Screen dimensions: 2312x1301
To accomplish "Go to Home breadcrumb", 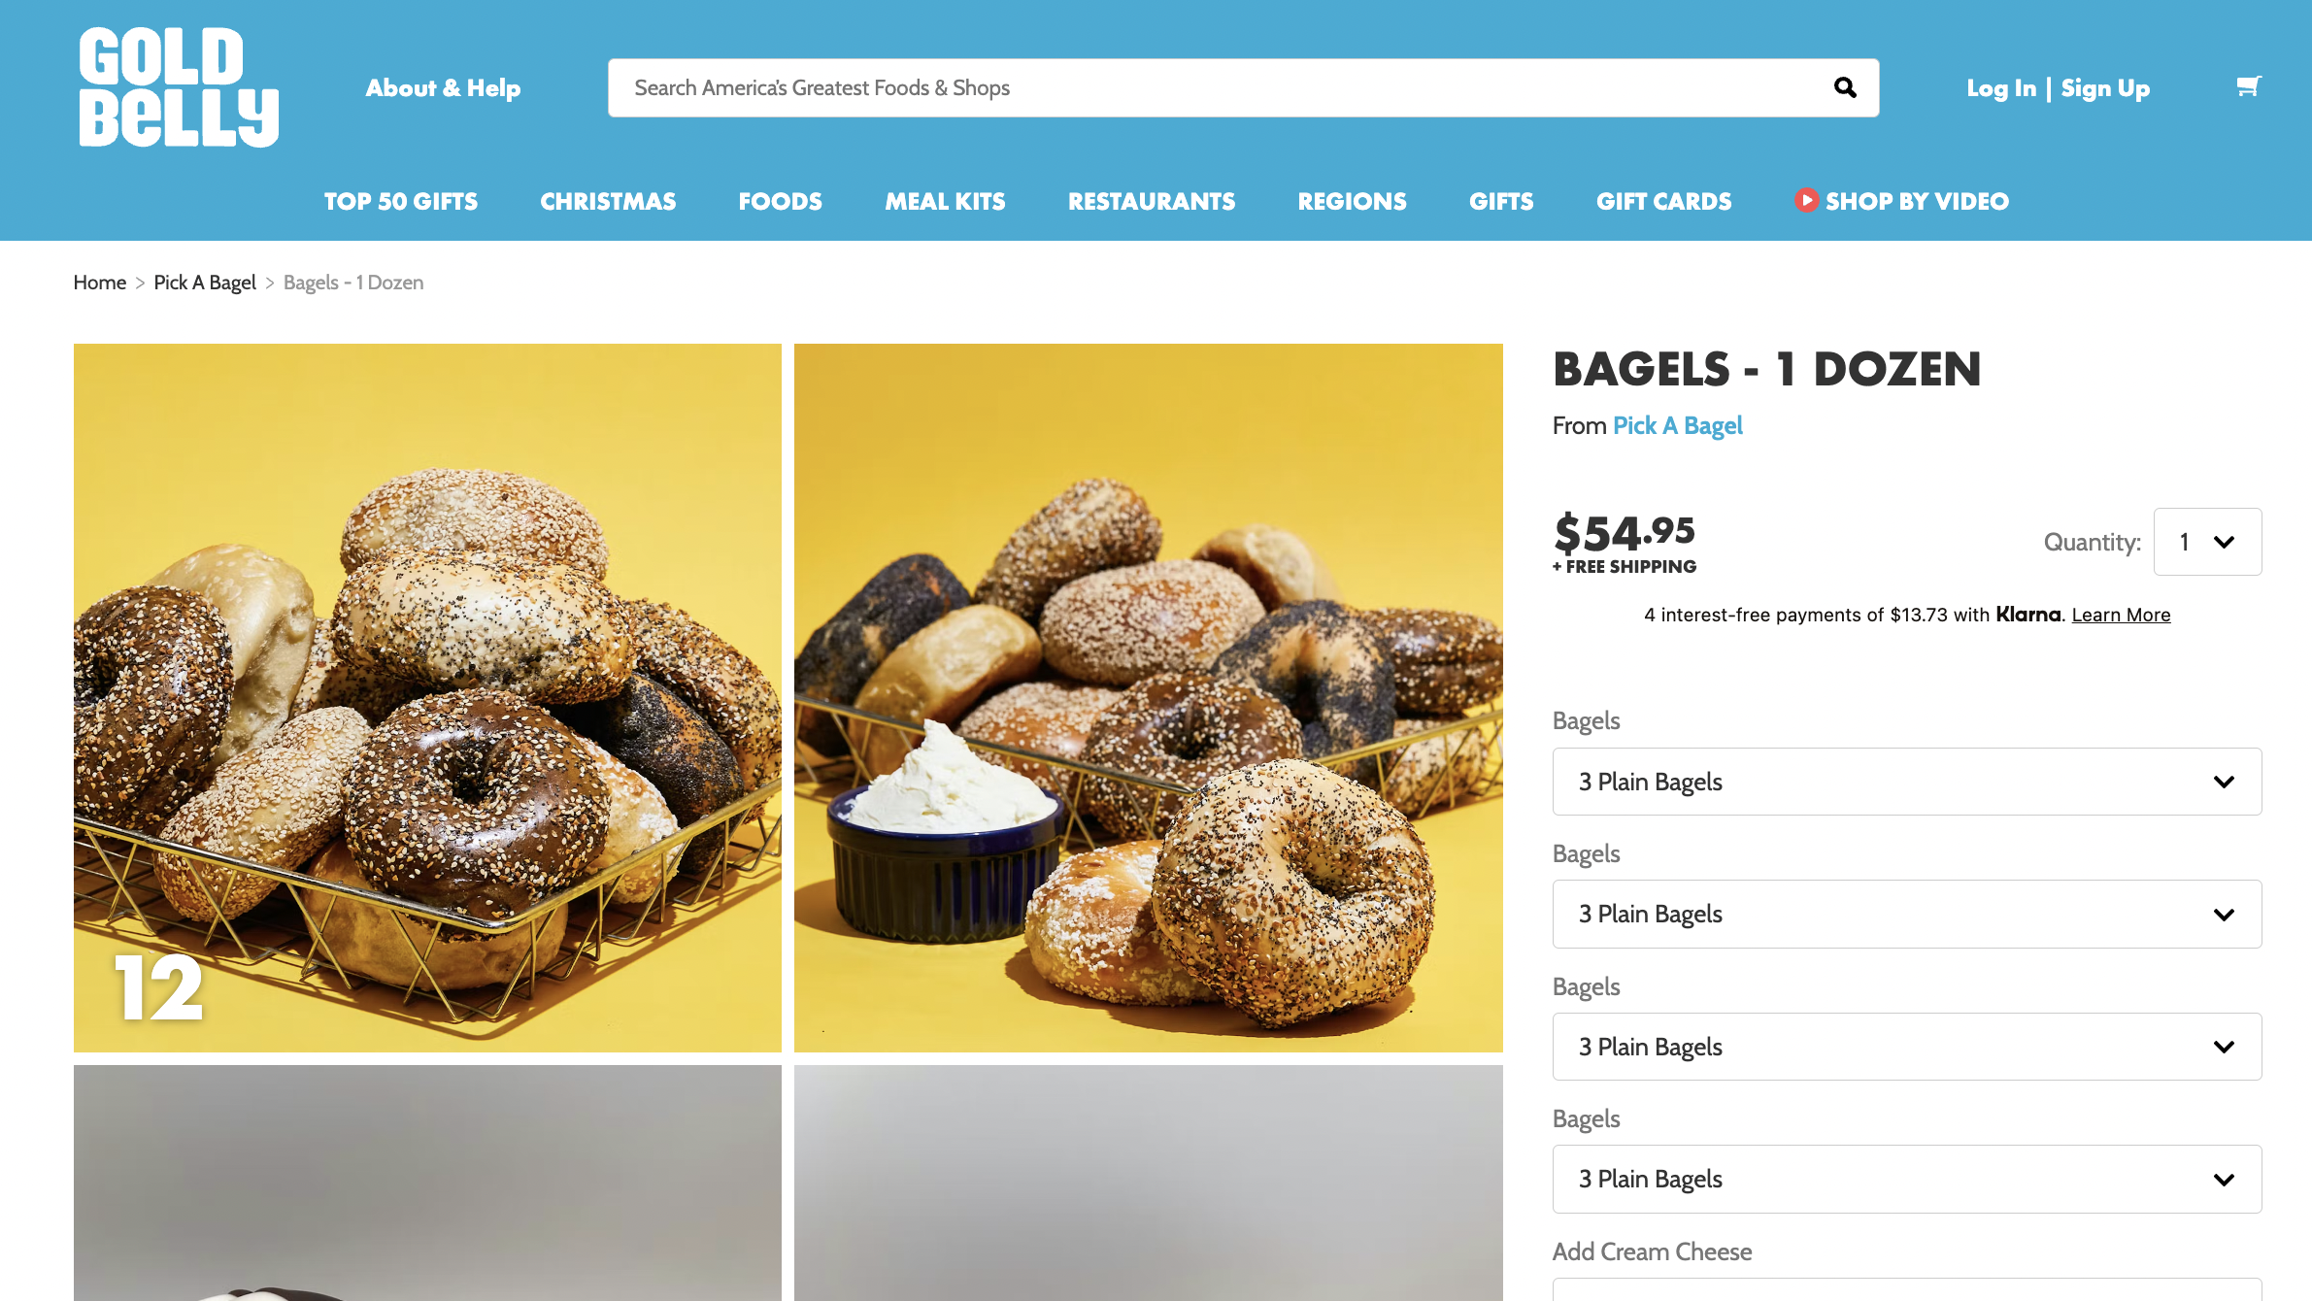I will pyautogui.click(x=100, y=283).
